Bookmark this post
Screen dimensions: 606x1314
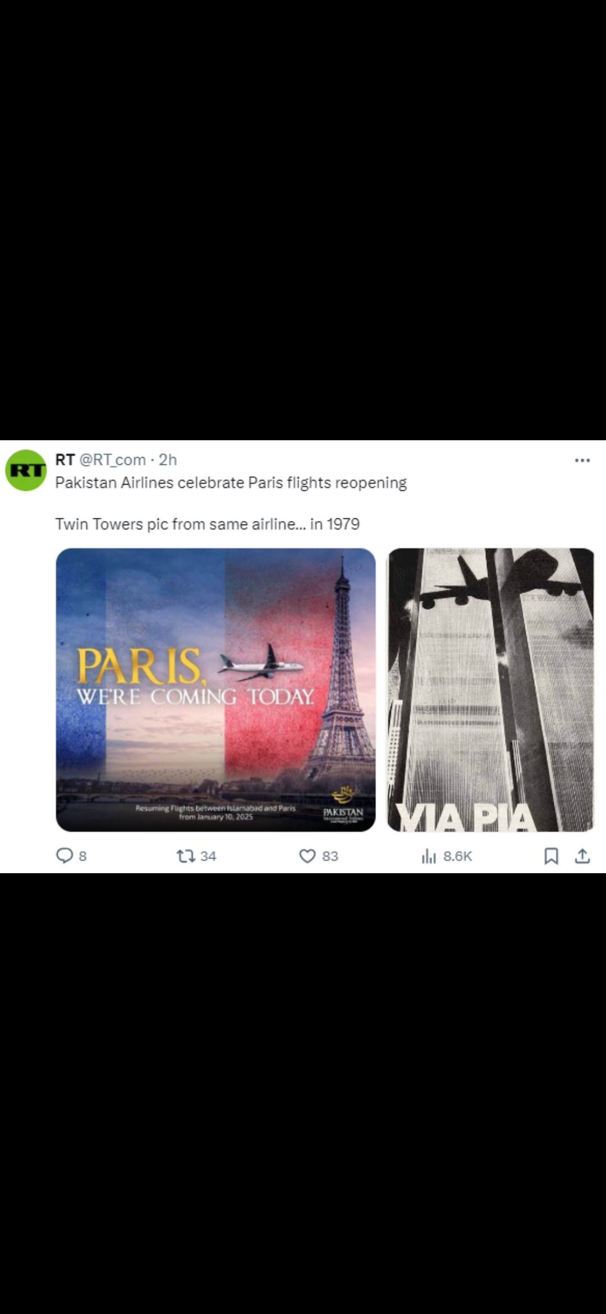point(551,856)
